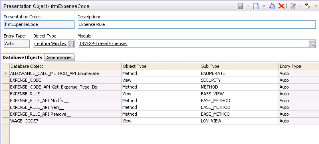Open the dropdown arrow beside New icon
Viewport: 319px width, 144px height.
click(x=264, y=6)
